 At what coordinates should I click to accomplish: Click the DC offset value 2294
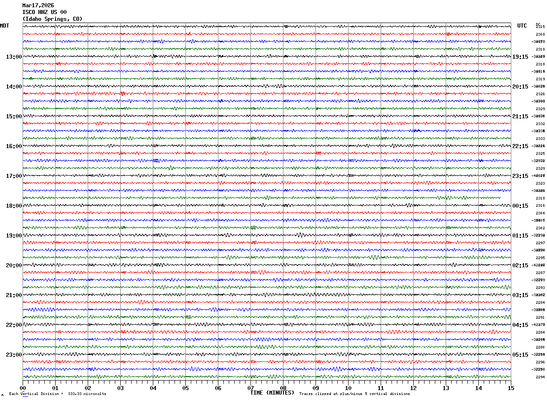click(540, 377)
